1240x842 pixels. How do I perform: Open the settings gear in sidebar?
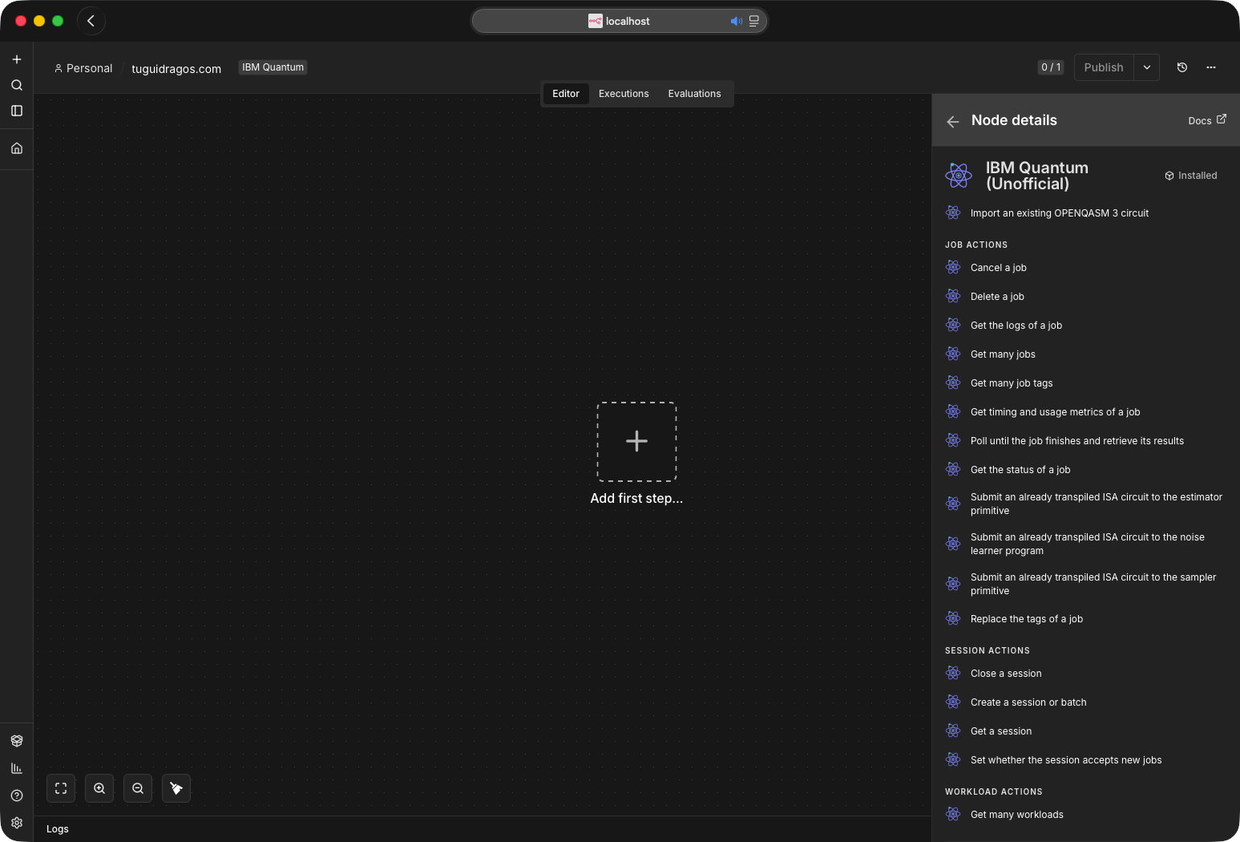point(17,823)
